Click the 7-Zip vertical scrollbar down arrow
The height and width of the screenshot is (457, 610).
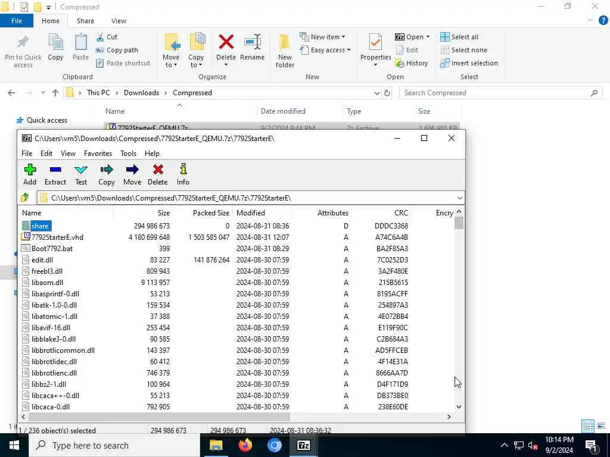(459, 407)
